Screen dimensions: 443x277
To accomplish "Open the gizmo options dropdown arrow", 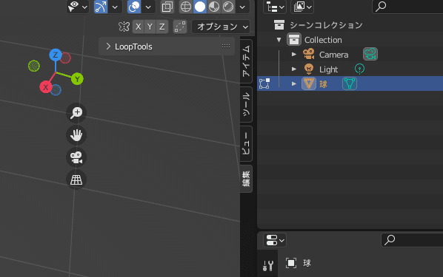I will click(115, 7).
